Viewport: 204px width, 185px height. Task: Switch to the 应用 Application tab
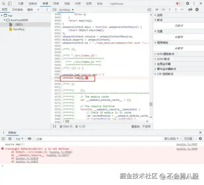coord(89,3)
